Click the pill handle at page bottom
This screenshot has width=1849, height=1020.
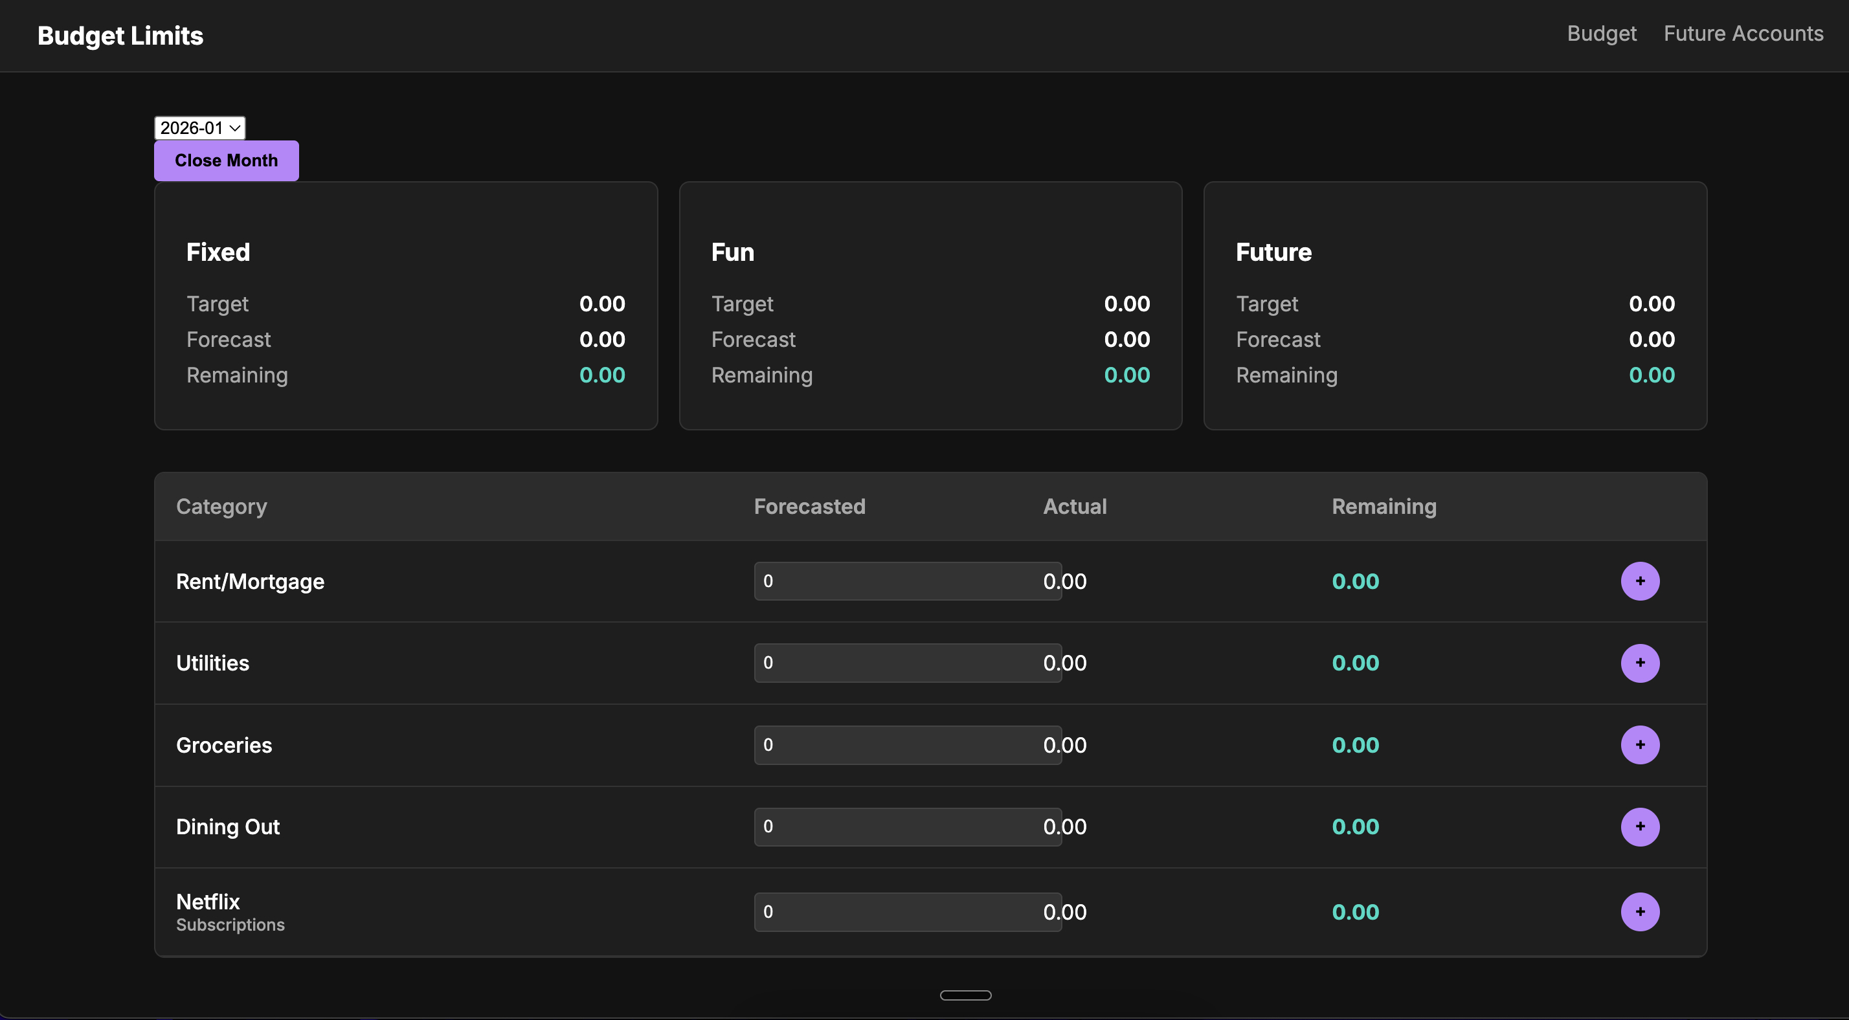click(965, 995)
